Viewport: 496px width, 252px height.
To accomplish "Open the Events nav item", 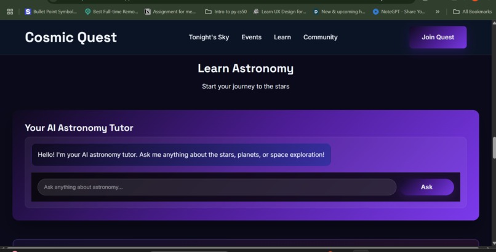I will (x=252, y=37).
